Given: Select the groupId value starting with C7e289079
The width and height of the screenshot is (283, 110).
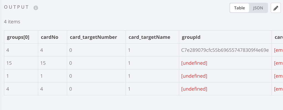Looking at the screenshot, I should point(225,50).
